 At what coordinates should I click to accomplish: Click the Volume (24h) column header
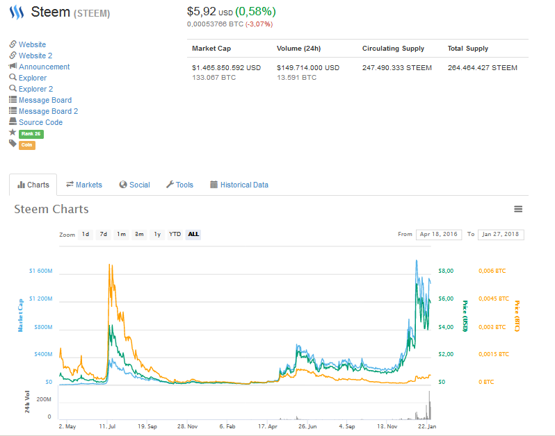tap(299, 49)
